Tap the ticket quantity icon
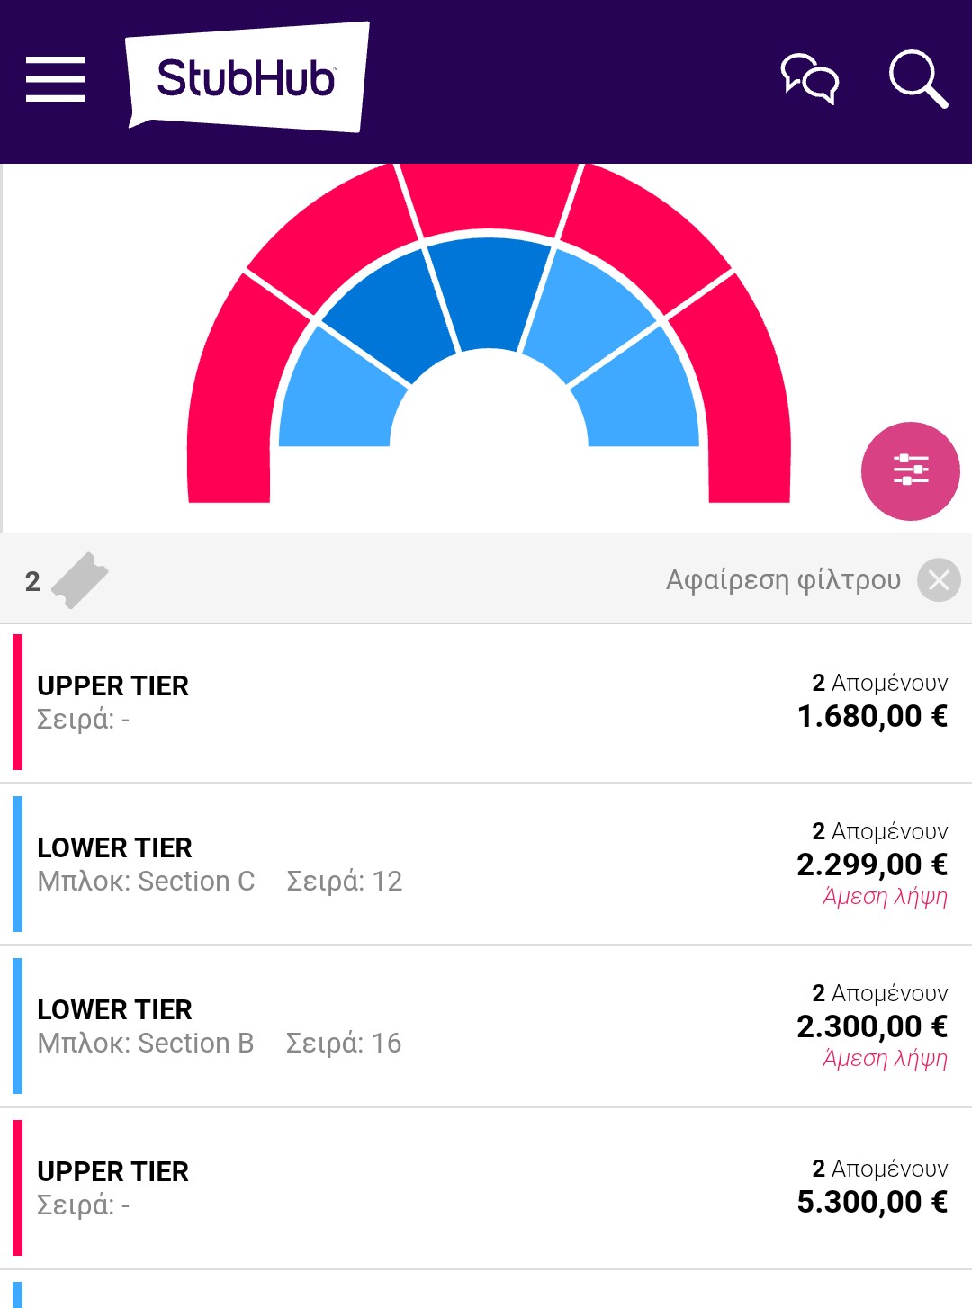972x1308 pixels. [79, 580]
